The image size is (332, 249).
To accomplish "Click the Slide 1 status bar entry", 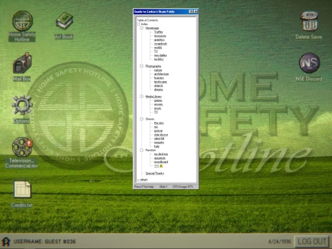I will 165,187.
